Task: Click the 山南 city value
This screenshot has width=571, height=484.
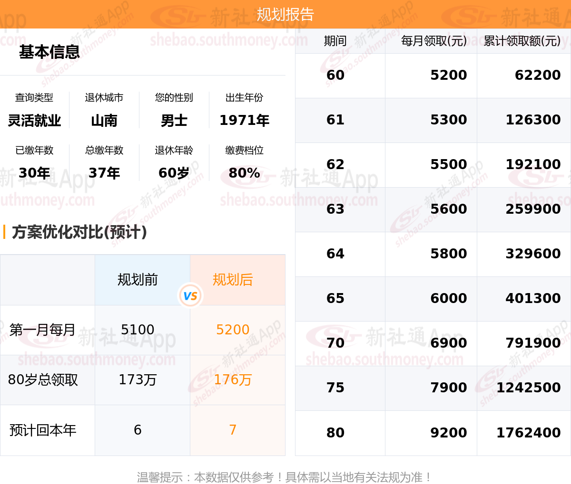Action: coord(104,121)
